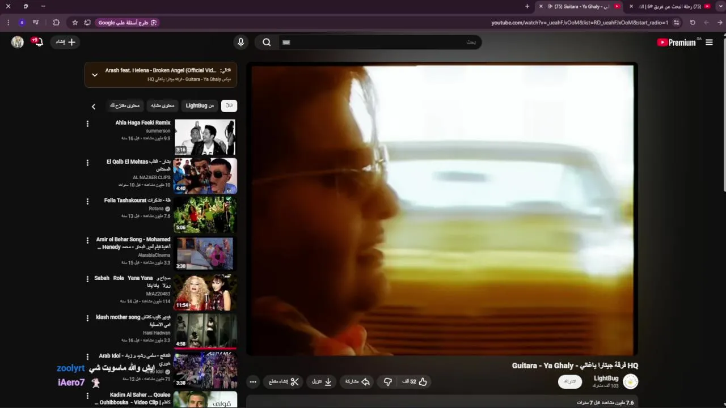Open options for El Qalb El Mehtas

pyautogui.click(x=87, y=163)
